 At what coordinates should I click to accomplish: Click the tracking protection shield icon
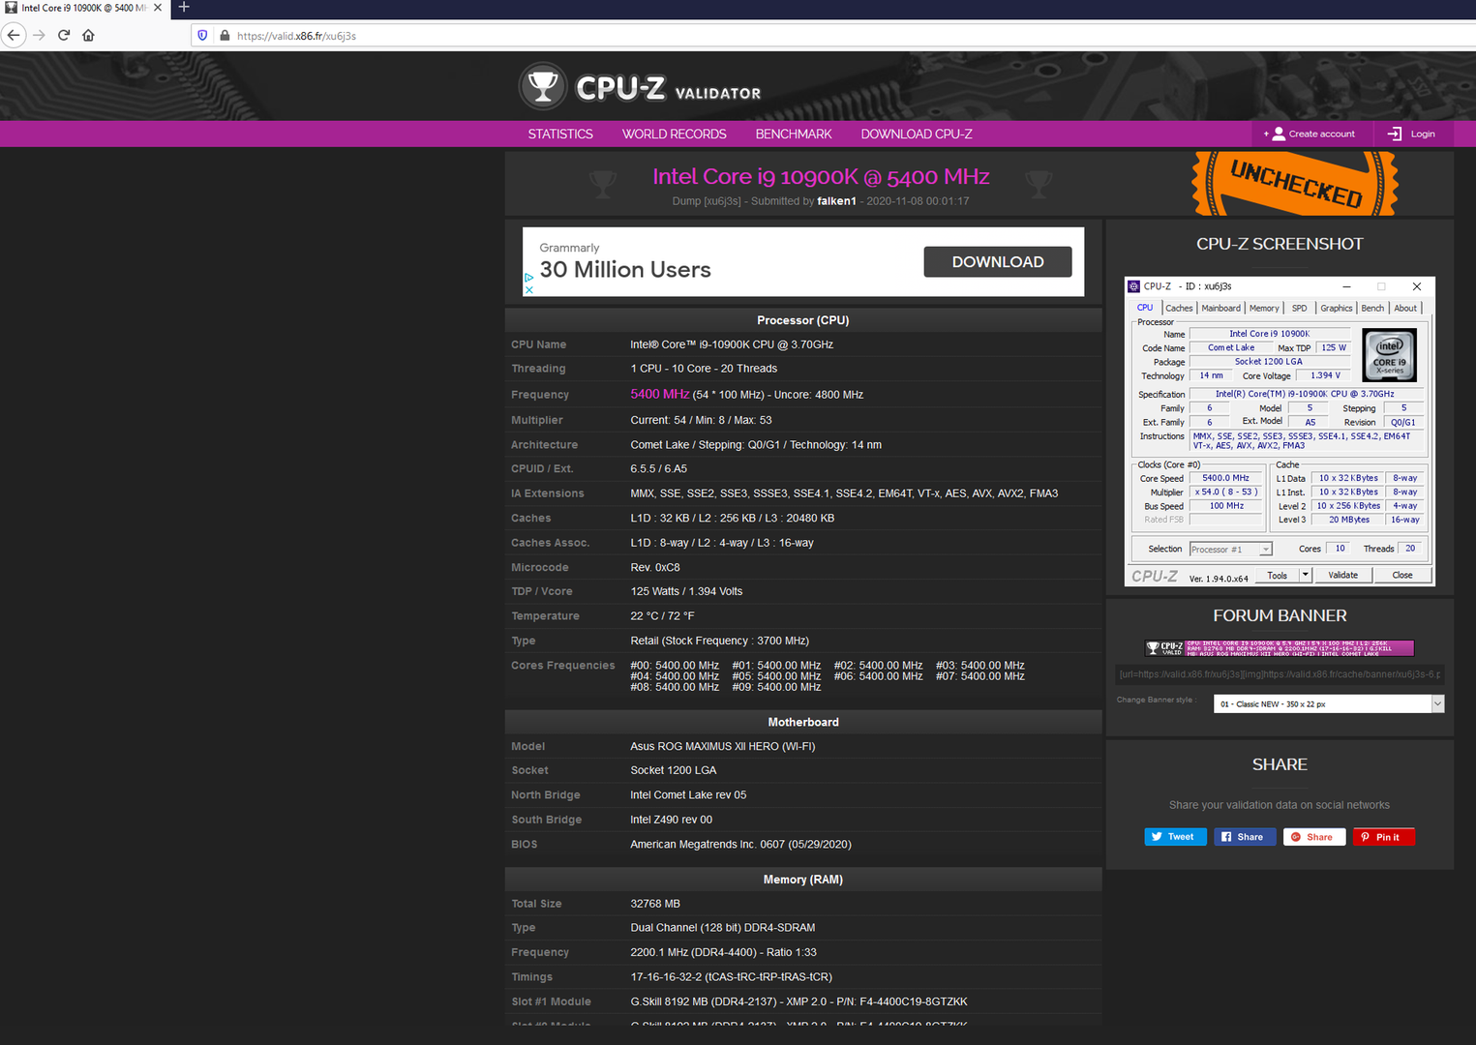tap(202, 36)
